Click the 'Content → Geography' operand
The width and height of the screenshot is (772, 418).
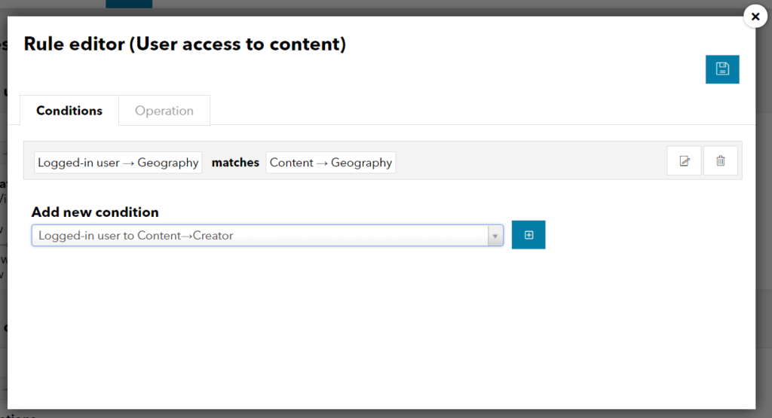(331, 163)
